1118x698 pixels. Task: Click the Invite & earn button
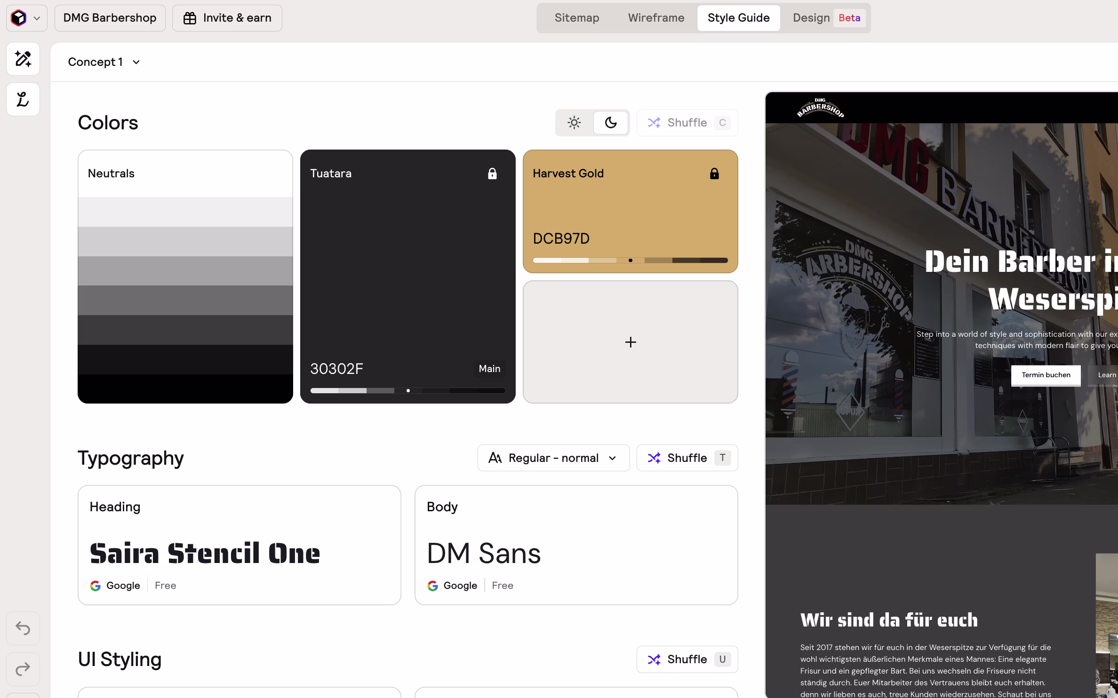coord(227,18)
